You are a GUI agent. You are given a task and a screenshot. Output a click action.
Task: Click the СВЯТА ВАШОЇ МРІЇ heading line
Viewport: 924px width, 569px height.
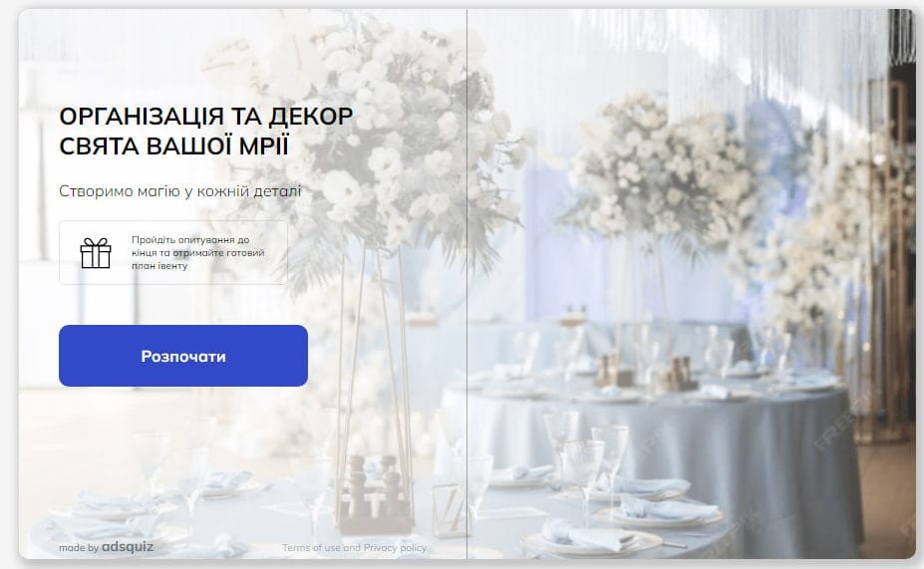[173, 145]
